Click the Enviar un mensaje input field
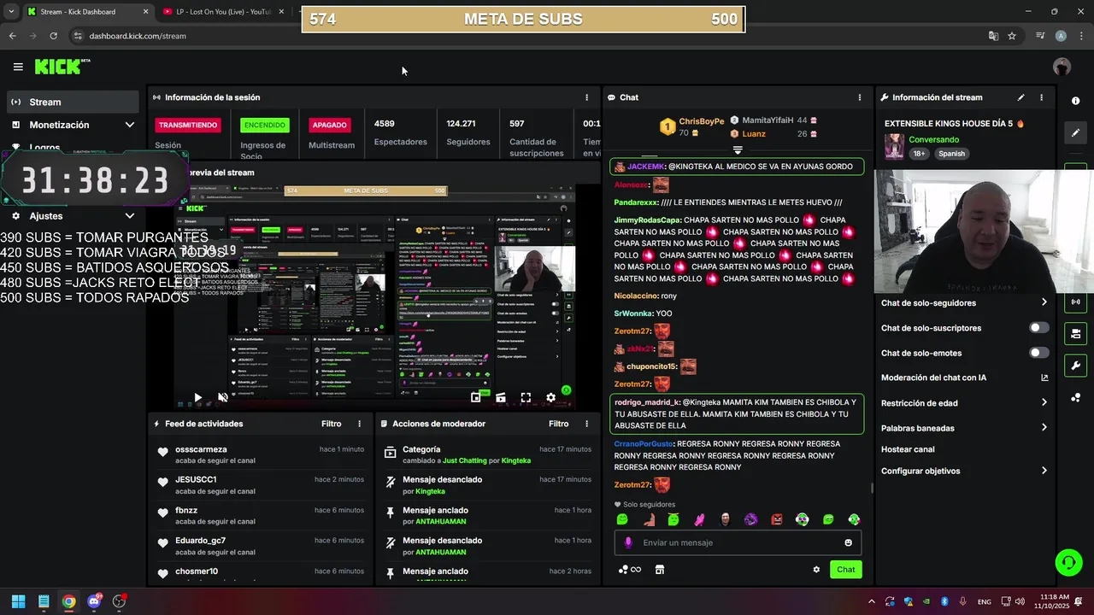 tap(738, 542)
